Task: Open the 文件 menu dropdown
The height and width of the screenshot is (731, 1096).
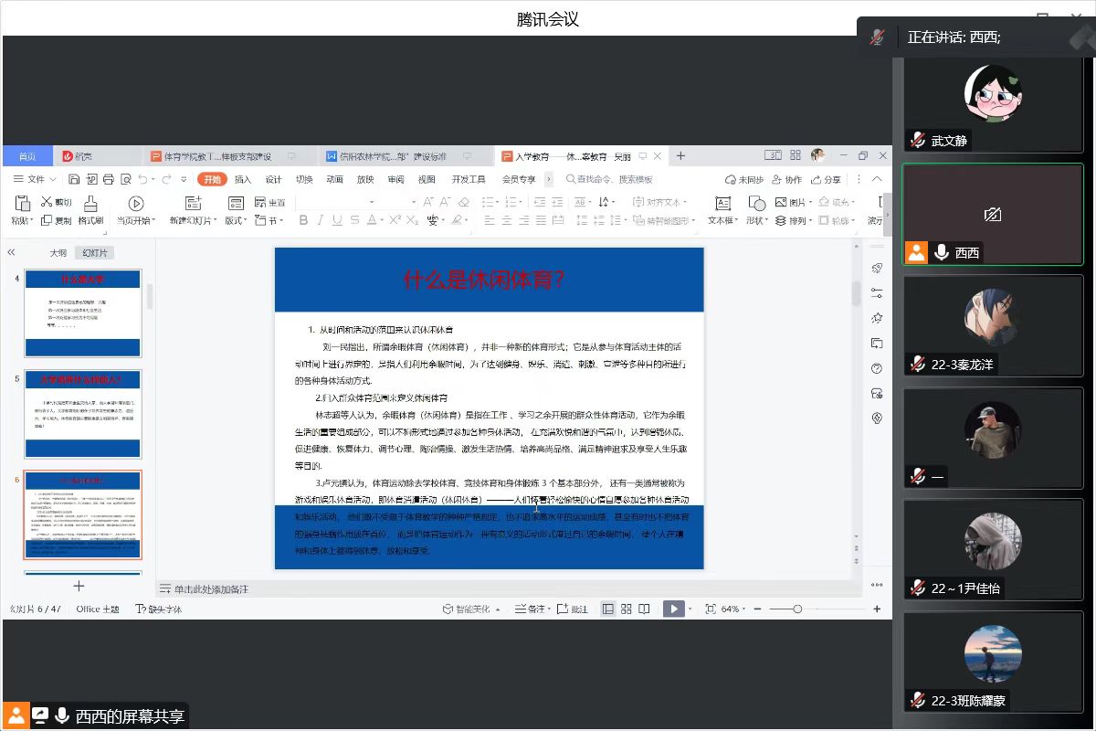Action: tap(36, 180)
